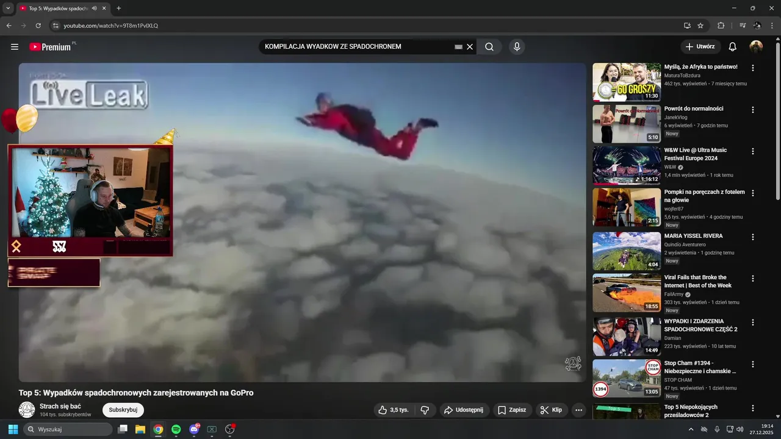Create a clip with Klip button

[x=551, y=410]
